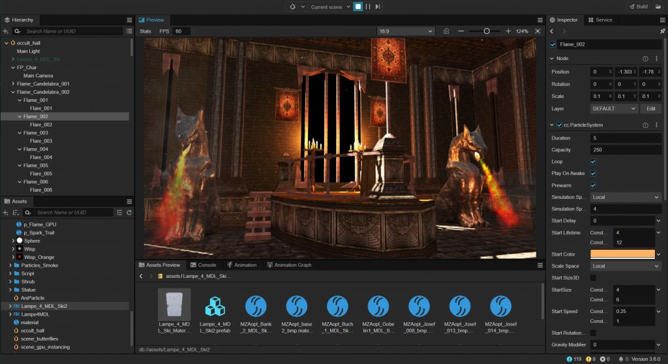This screenshot has height=364, width=668.
Task: Toggle the Loop checkbox
Action: click(x=593, y=162)
